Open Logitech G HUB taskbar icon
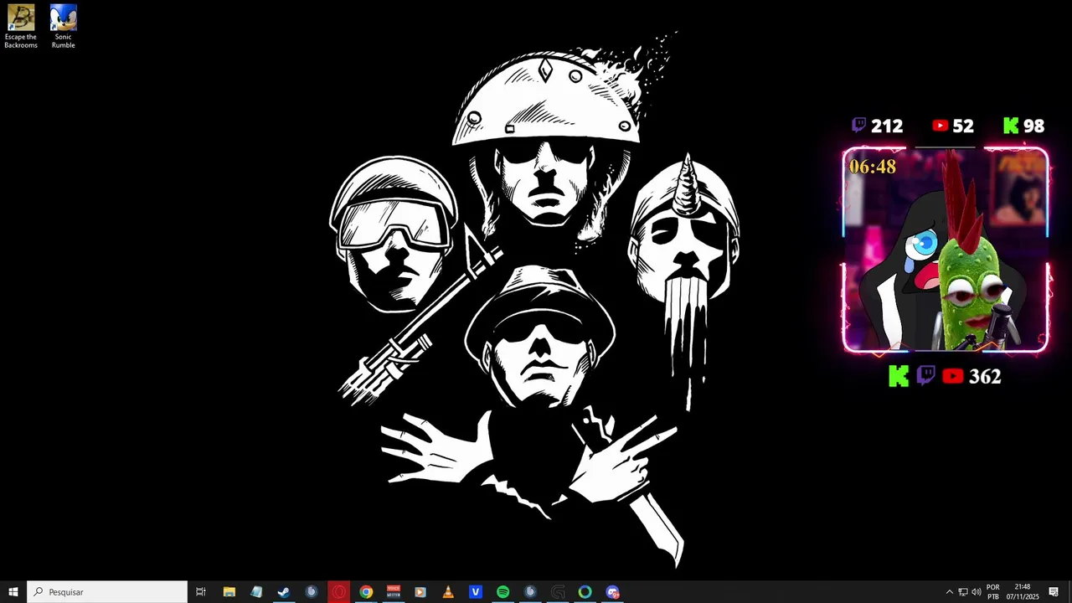1072x603 pixels. 558,592
